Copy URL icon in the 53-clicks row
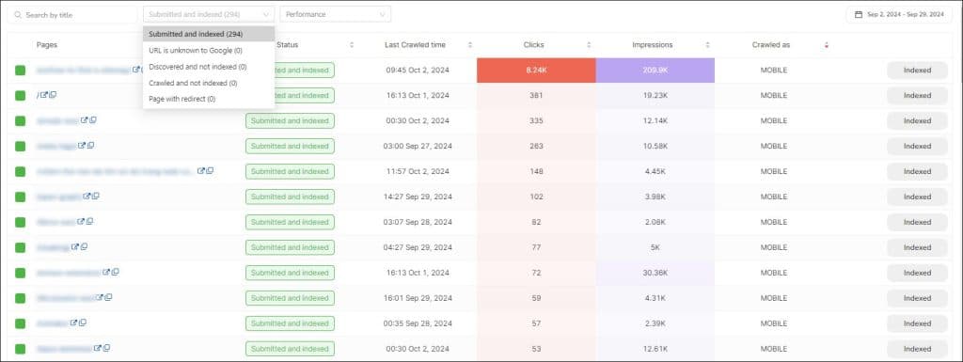Viewport: 963px width, 362px height. (x=106, y=348)
